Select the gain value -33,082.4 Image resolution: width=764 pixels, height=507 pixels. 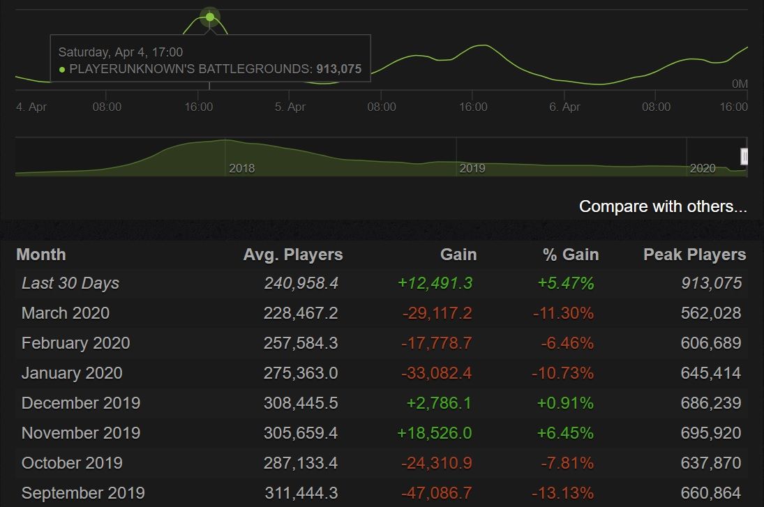[x=437, y=373]
